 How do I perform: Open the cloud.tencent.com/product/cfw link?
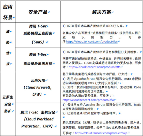coord(88,100)
